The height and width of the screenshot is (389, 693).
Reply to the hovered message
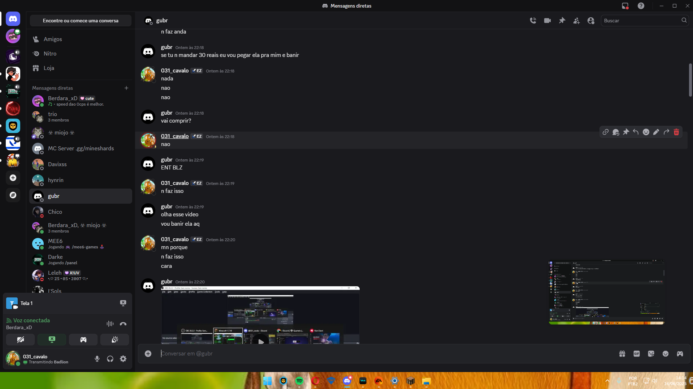click(x=636, y=132)
